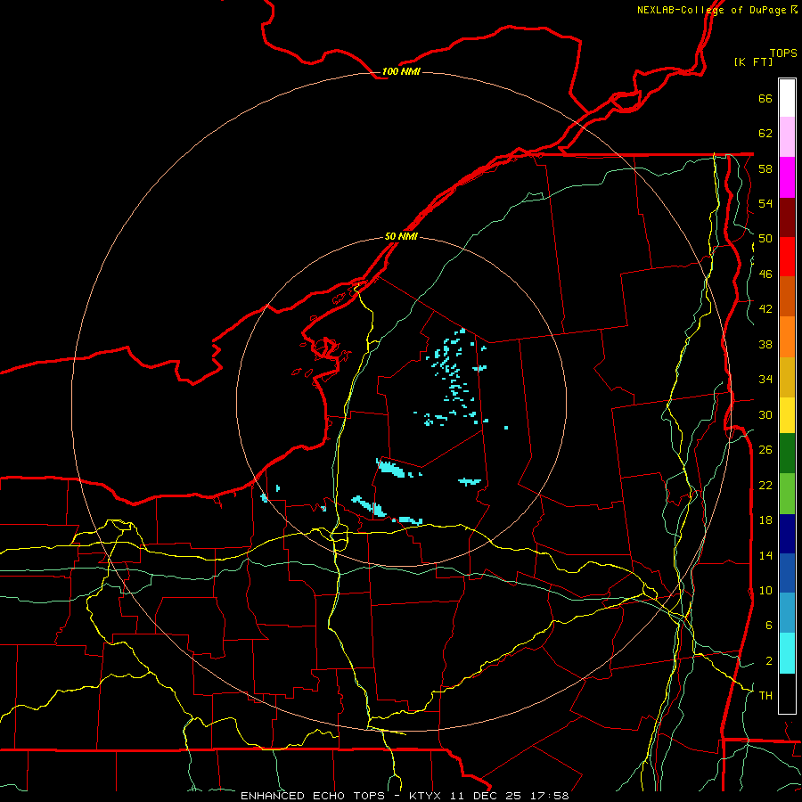Select the navy 14-18 K FT swatch
The width and height of the screenshot is (802, 802).
pyautogui.click(x=787, y=534)
